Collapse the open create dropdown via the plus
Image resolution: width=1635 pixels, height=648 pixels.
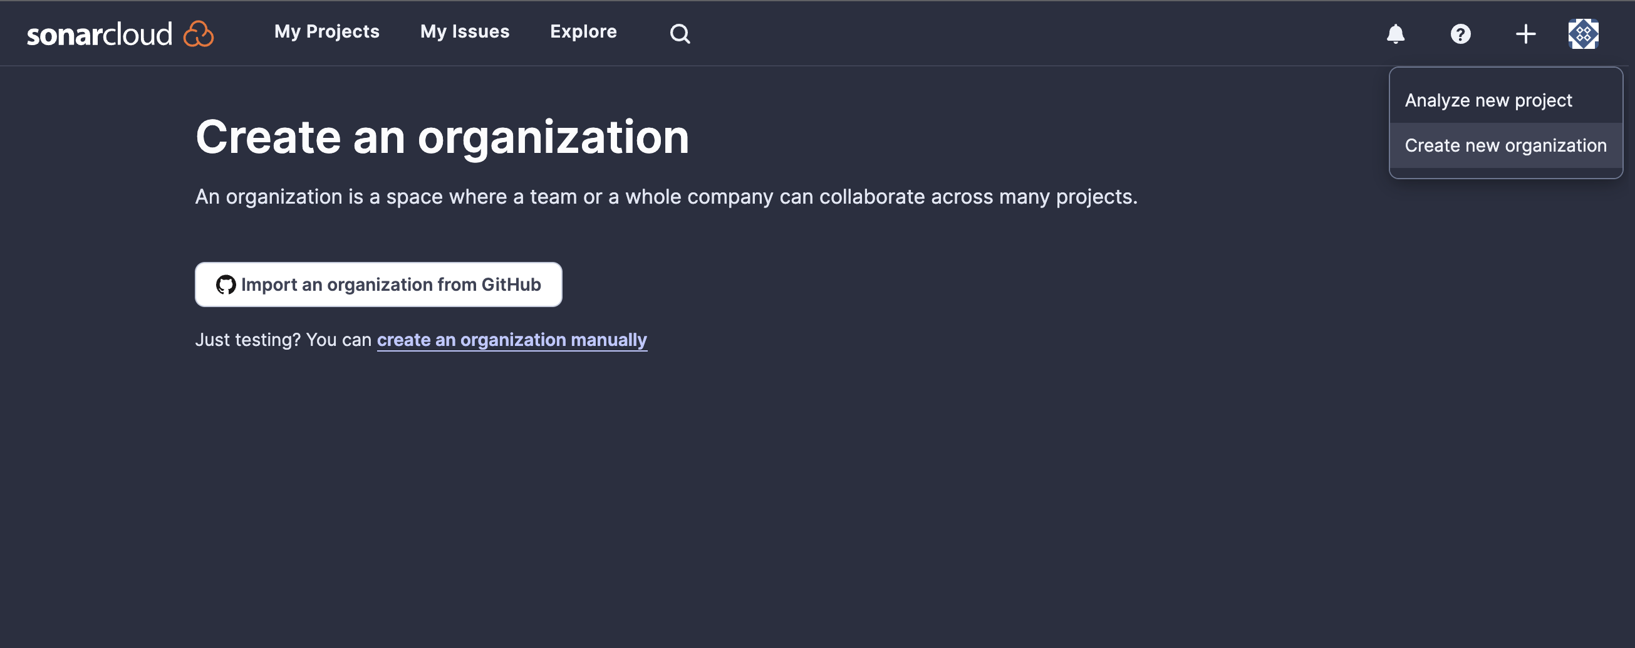(x=1525, y=34)
